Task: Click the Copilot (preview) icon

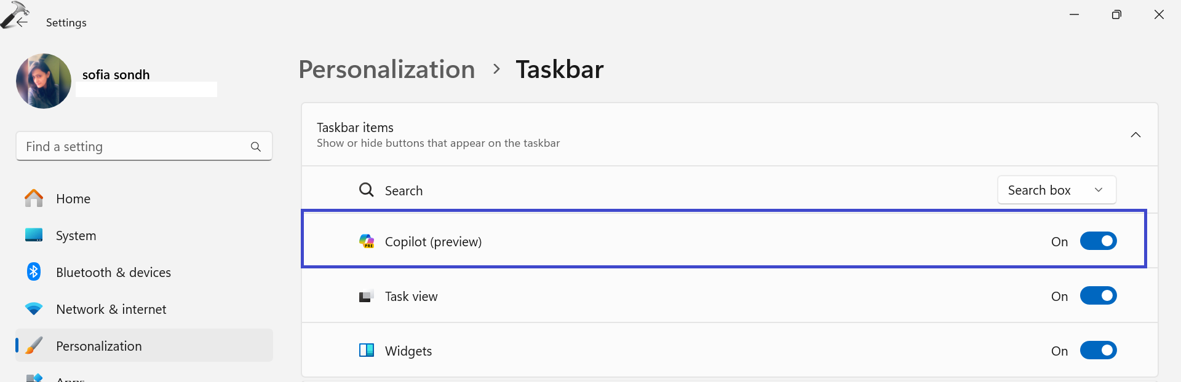Action: [367, 241]
